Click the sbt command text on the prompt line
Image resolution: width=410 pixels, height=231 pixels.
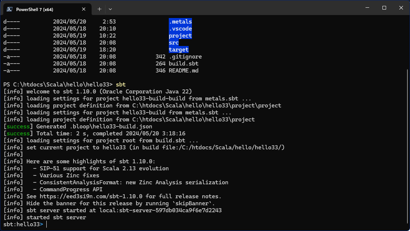pos(121,84)
